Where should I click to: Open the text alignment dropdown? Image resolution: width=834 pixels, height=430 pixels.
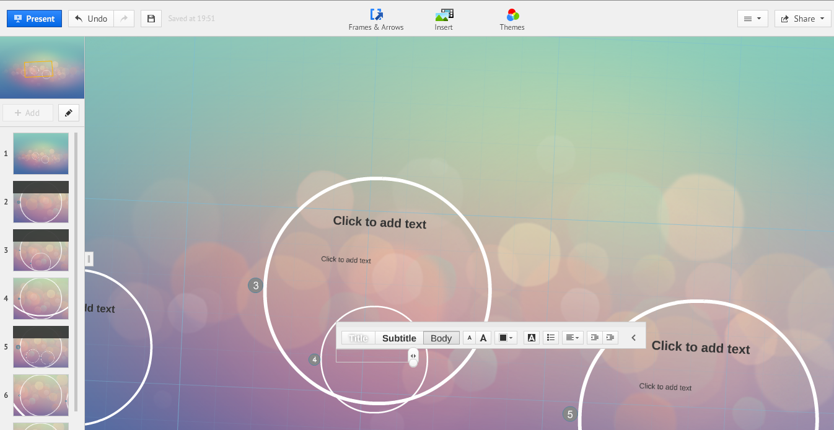pos(573,338)
